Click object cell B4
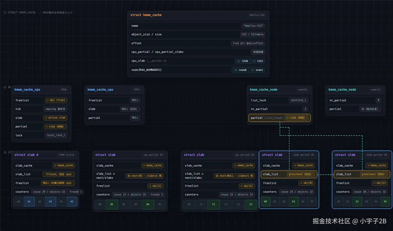 [148, 204]
